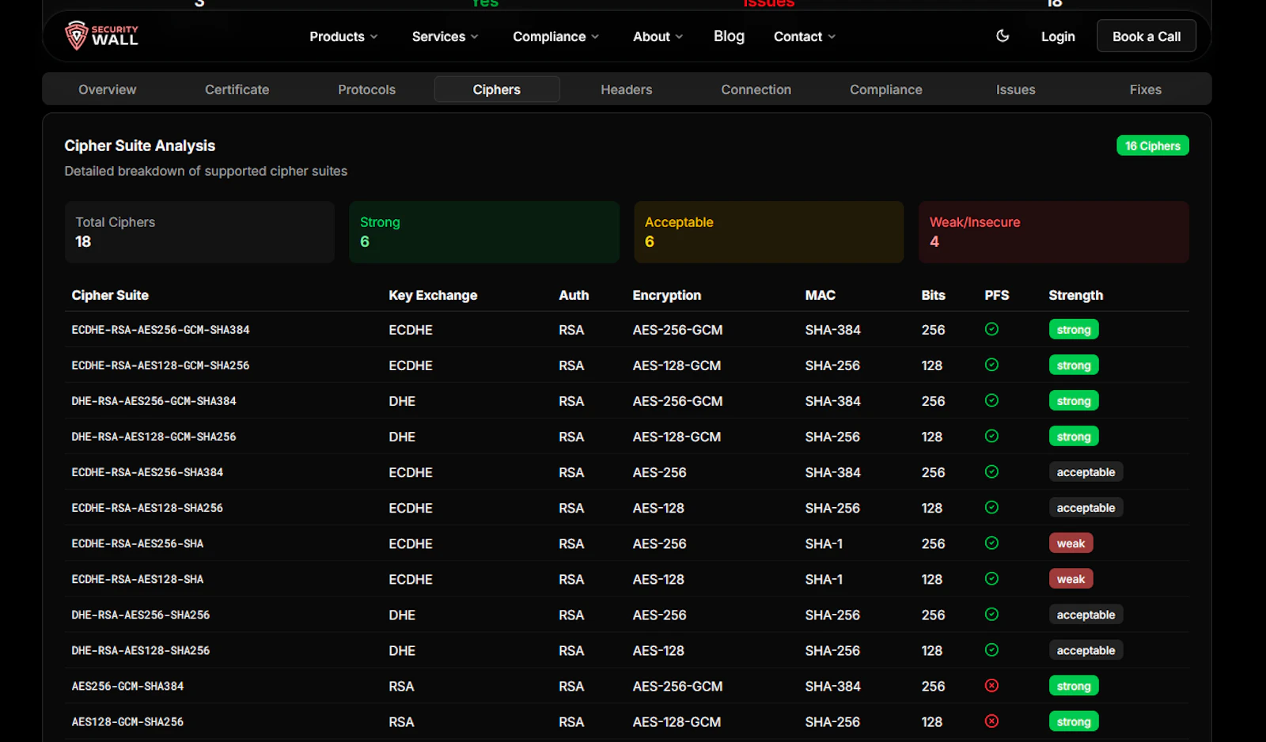Click PFS cross icon for AES128-GCM-SHA256
Screen dimensions: 1266x742
(x=991, y=721)
